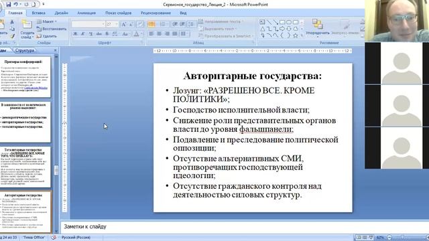
Task: Expand the shapes gallery More arrow
Action: pos(302,35)
